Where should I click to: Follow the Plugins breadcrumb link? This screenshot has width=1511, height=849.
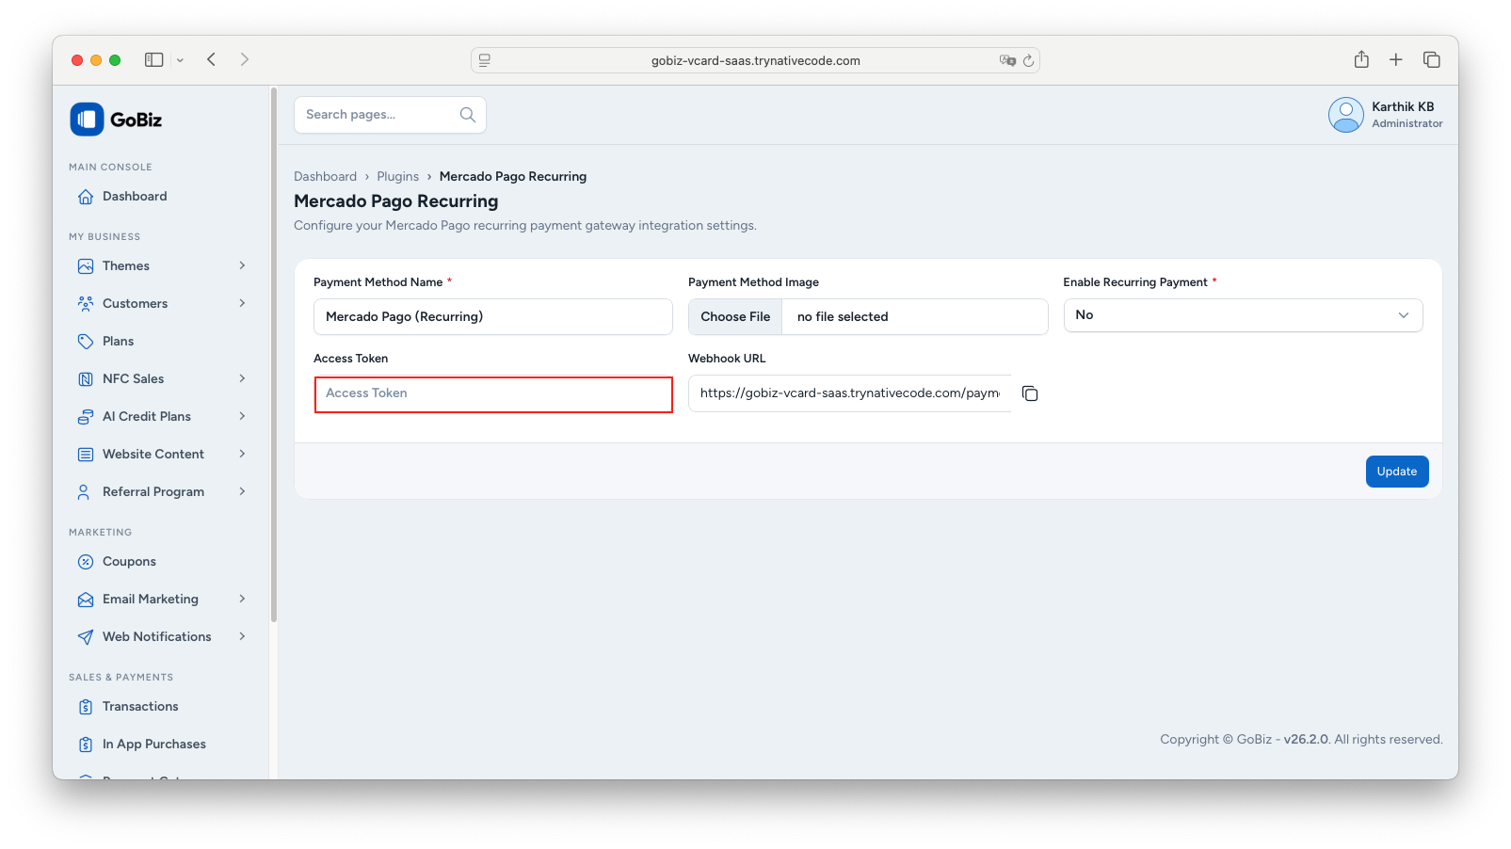[x=397, y=177]
